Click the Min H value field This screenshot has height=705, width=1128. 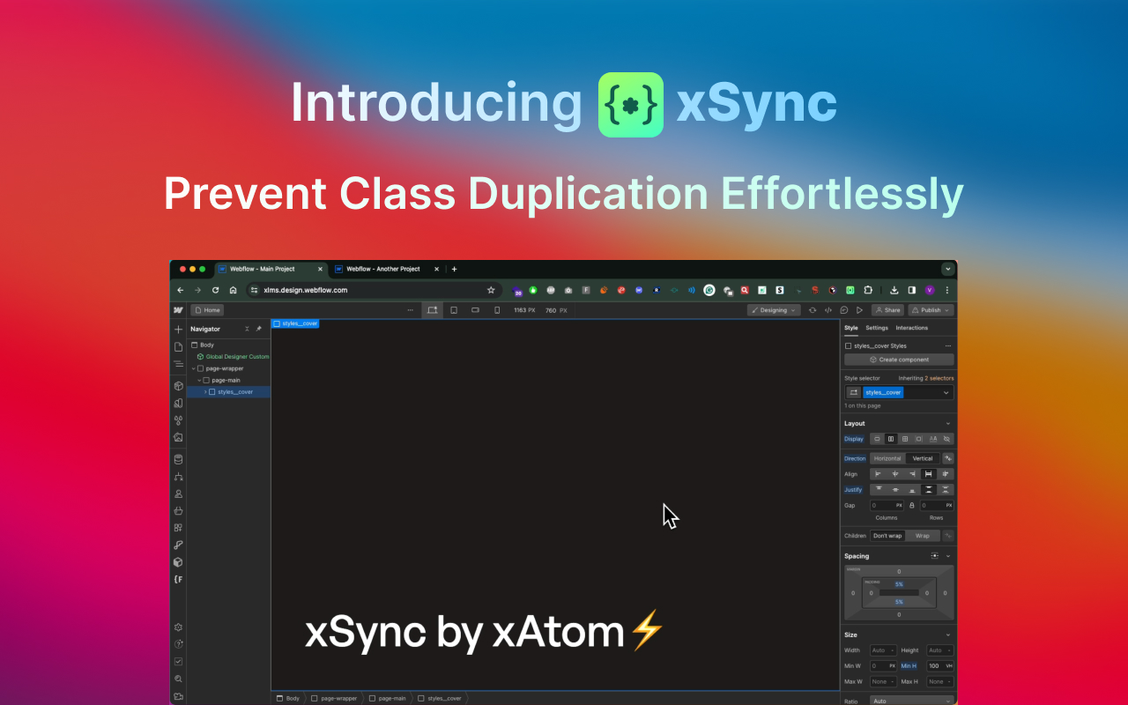coord(939,666)
